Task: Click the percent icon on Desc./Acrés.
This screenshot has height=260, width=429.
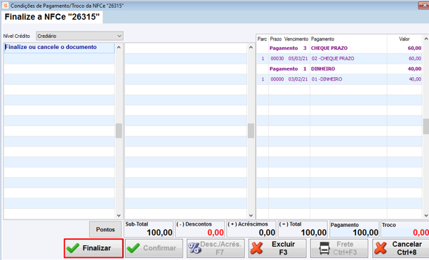Action: point(194,248)
